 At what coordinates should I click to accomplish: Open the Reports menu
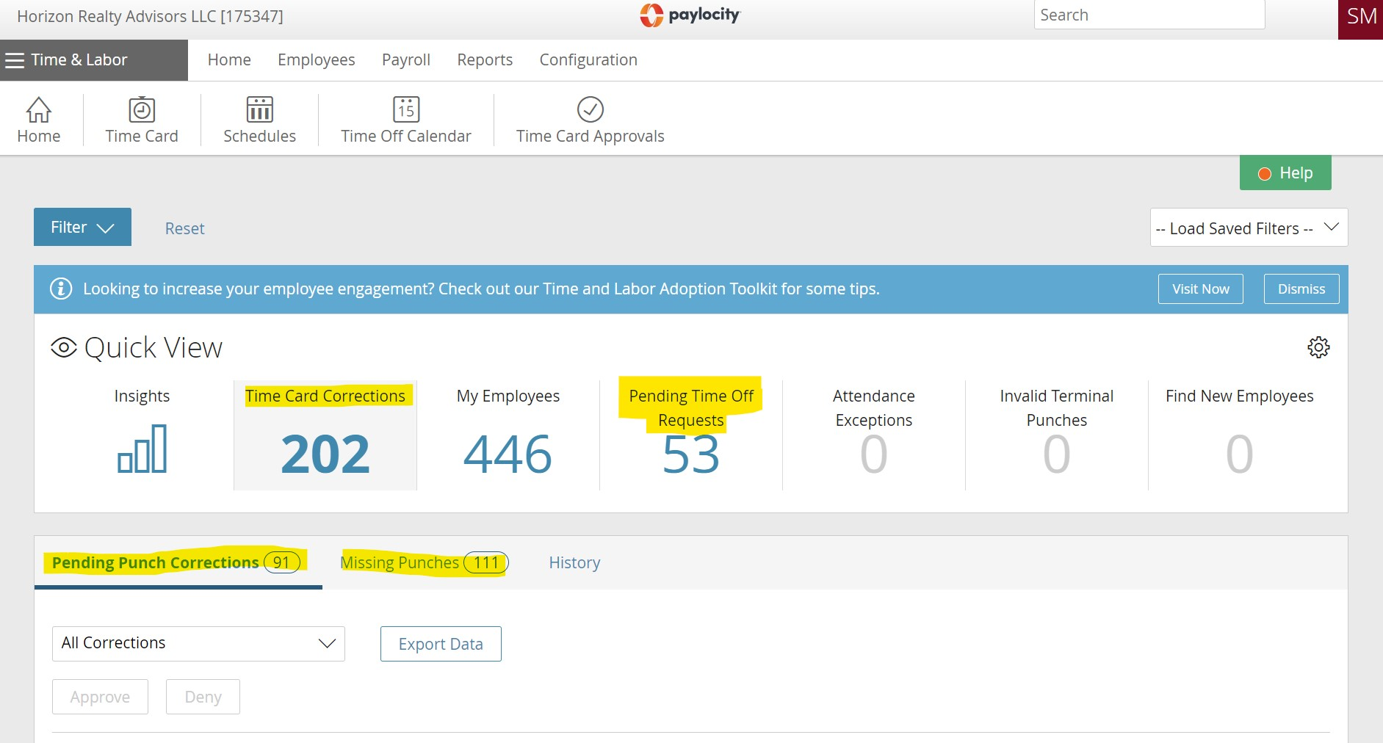[x=485, y=60]
